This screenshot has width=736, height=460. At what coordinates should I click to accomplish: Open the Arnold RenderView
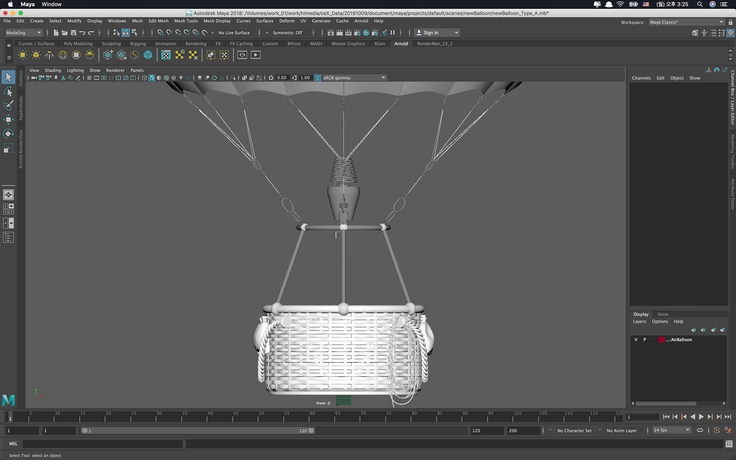pos(242,55)
